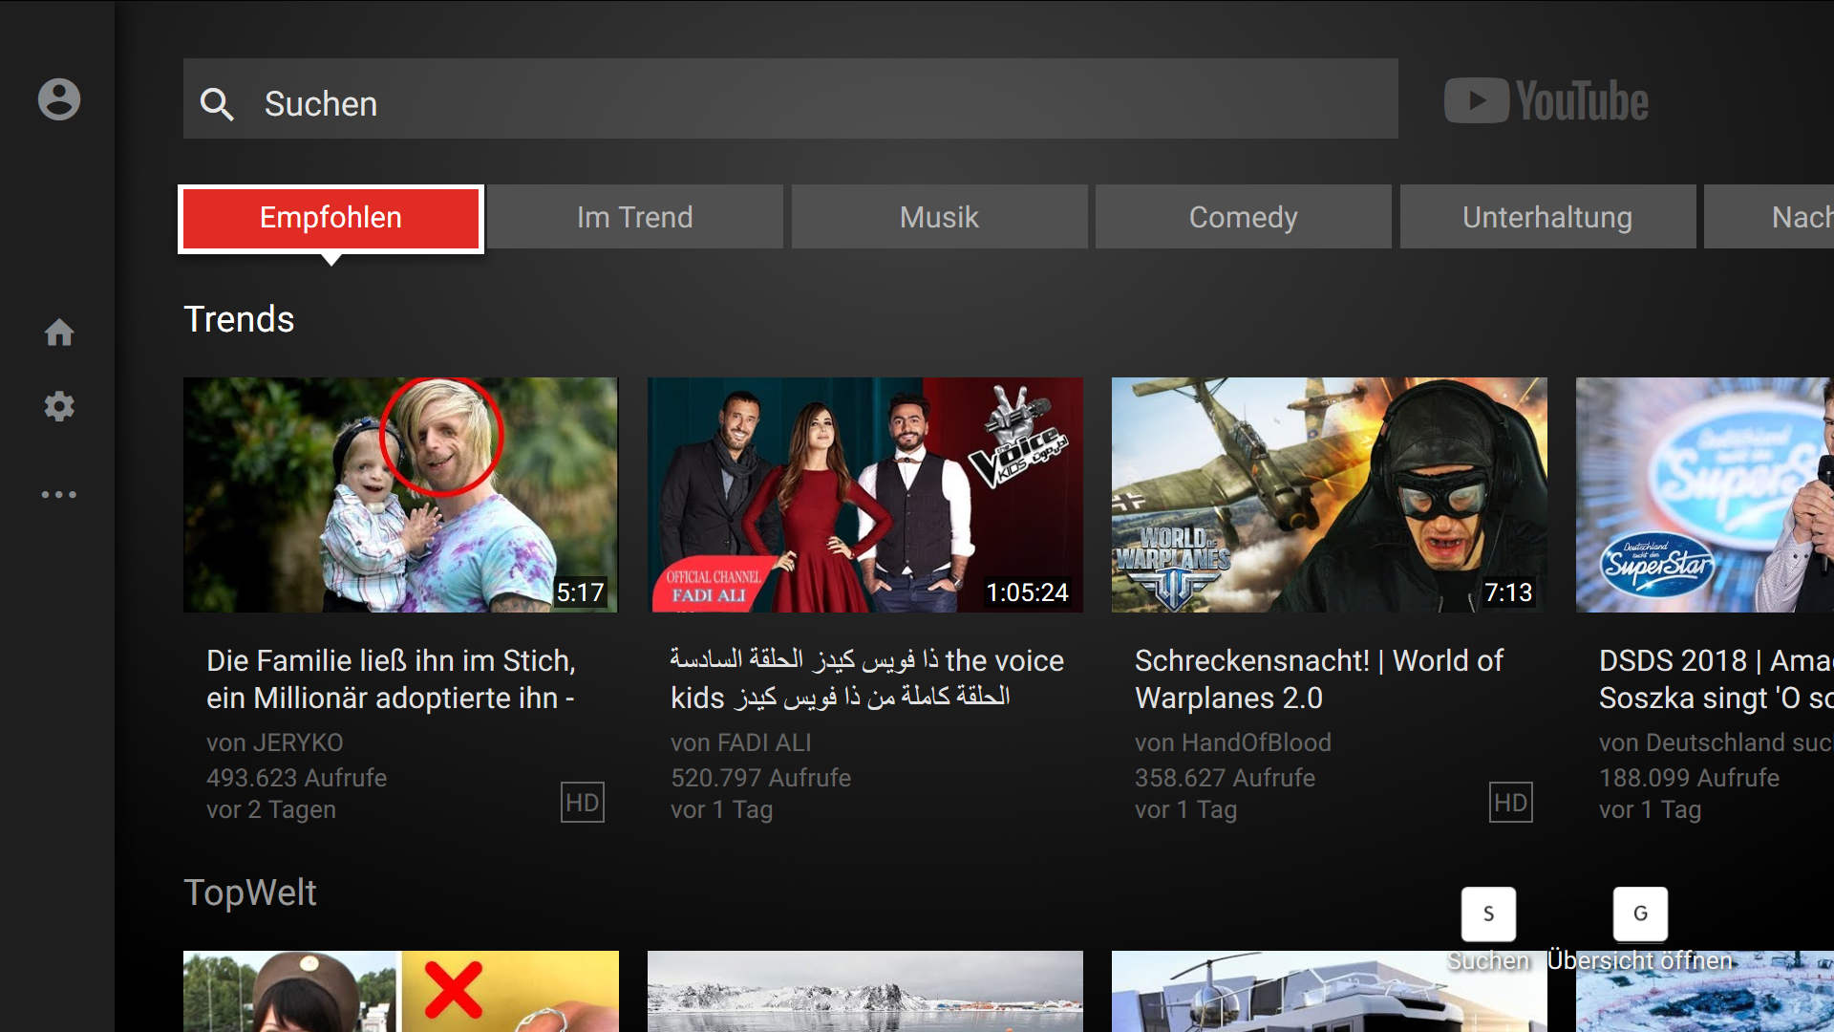Switch to the Comedy tab
1834x1032 pixels.
[x=1243, y=217]
